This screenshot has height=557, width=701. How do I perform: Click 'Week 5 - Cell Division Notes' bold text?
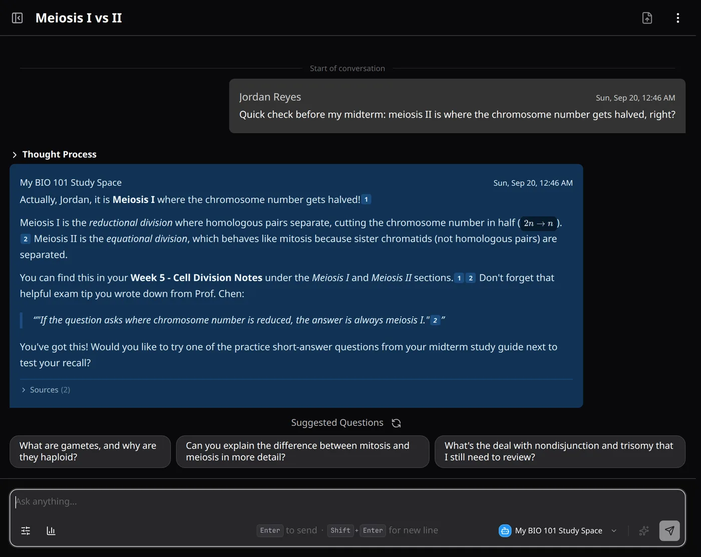point(196,277)
